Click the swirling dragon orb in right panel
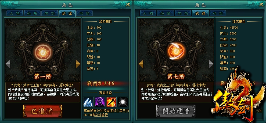Screen dimensions: 266x123 [176, 51]
